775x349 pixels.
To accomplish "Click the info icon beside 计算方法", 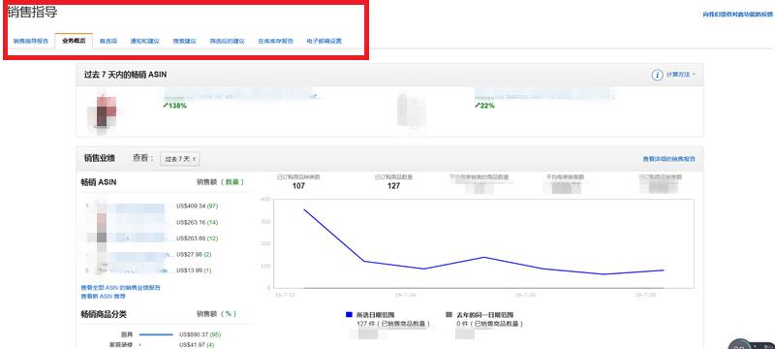I will tap(657, 76).
